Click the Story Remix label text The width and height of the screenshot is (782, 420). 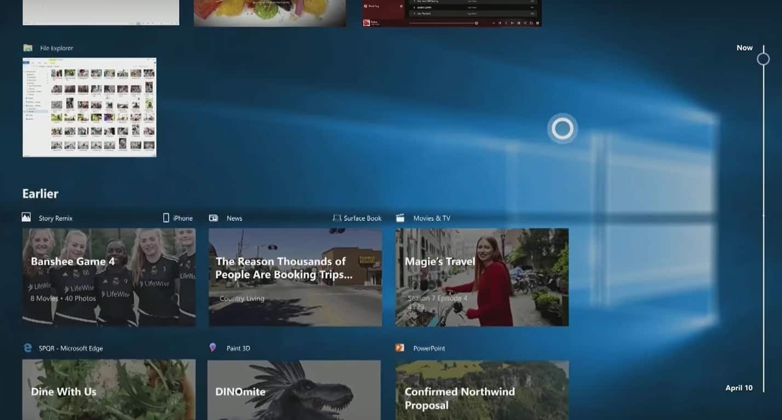tap(55, 218)
